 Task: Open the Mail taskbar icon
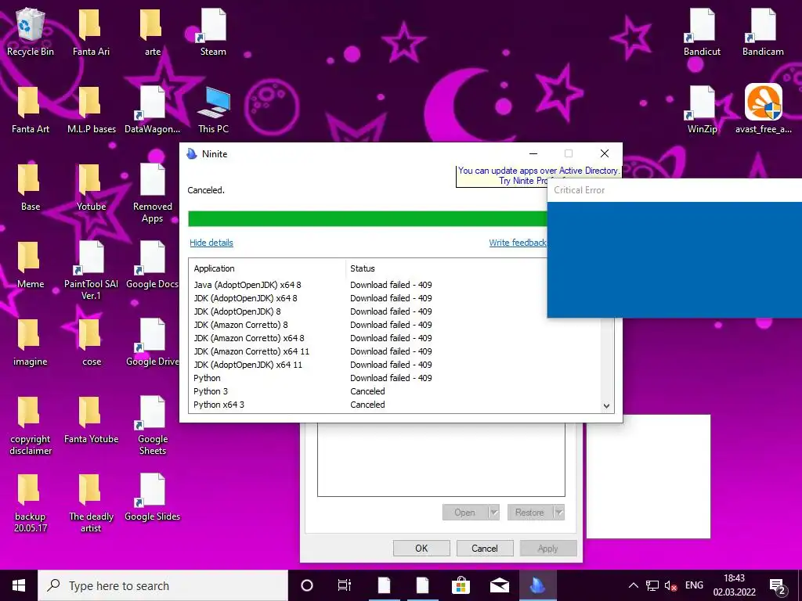coord(499,585)
